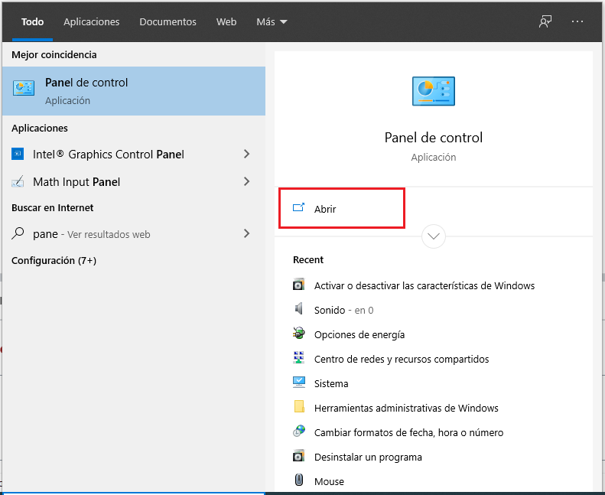
Task: Click the Opciones de energía icon
Action: coord(299,334)
